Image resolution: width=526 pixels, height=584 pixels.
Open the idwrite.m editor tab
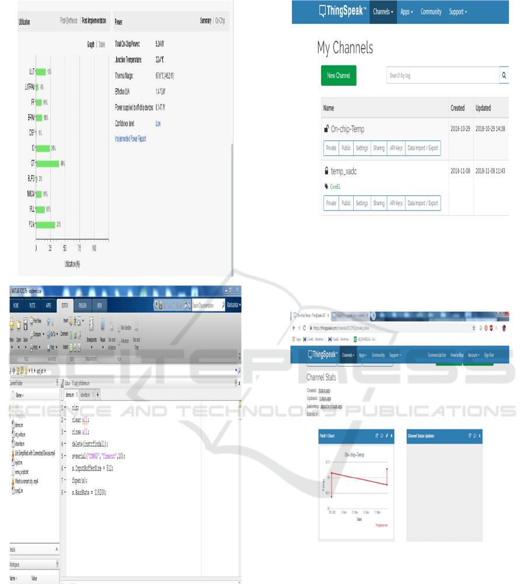[x=85, y=395]
